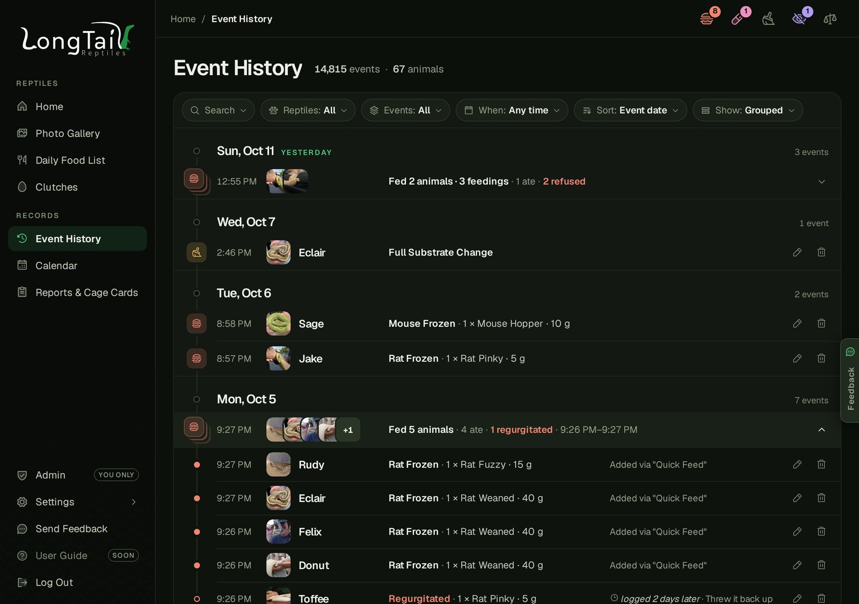The width and height of the screenshot is (859, 604).
Task: Open the feeding alerts icon with badge 8
Action: (707, 19)
